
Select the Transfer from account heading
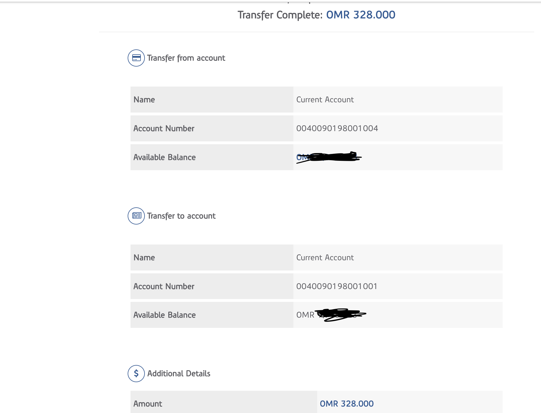[x=186, y=58]
